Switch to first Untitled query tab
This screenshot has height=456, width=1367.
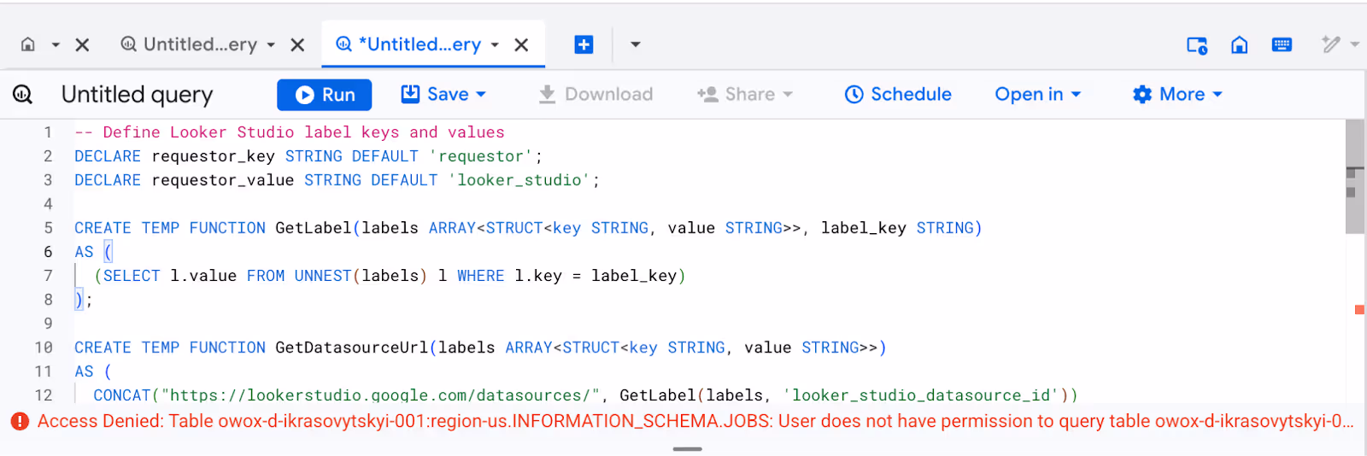pyautogui.click(x=191, y=44)
